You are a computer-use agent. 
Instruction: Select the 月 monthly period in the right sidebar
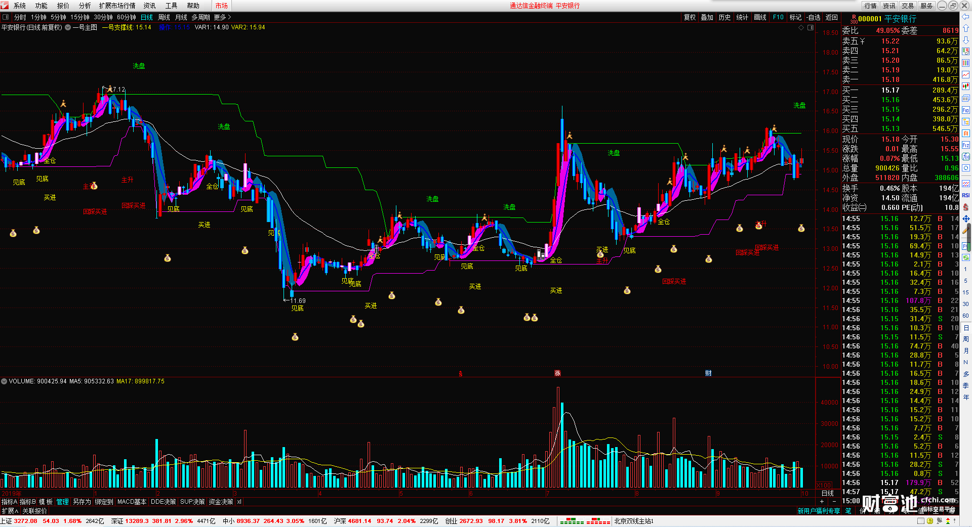click(966, 350)
